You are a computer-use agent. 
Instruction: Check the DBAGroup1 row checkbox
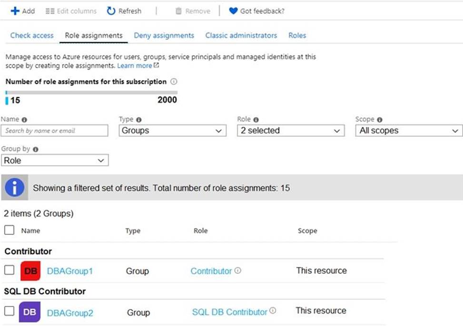coord(9,270)
